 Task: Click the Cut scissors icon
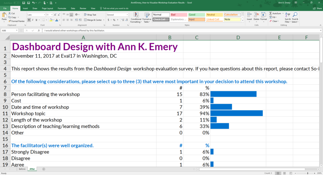click(x=9, y=13)
